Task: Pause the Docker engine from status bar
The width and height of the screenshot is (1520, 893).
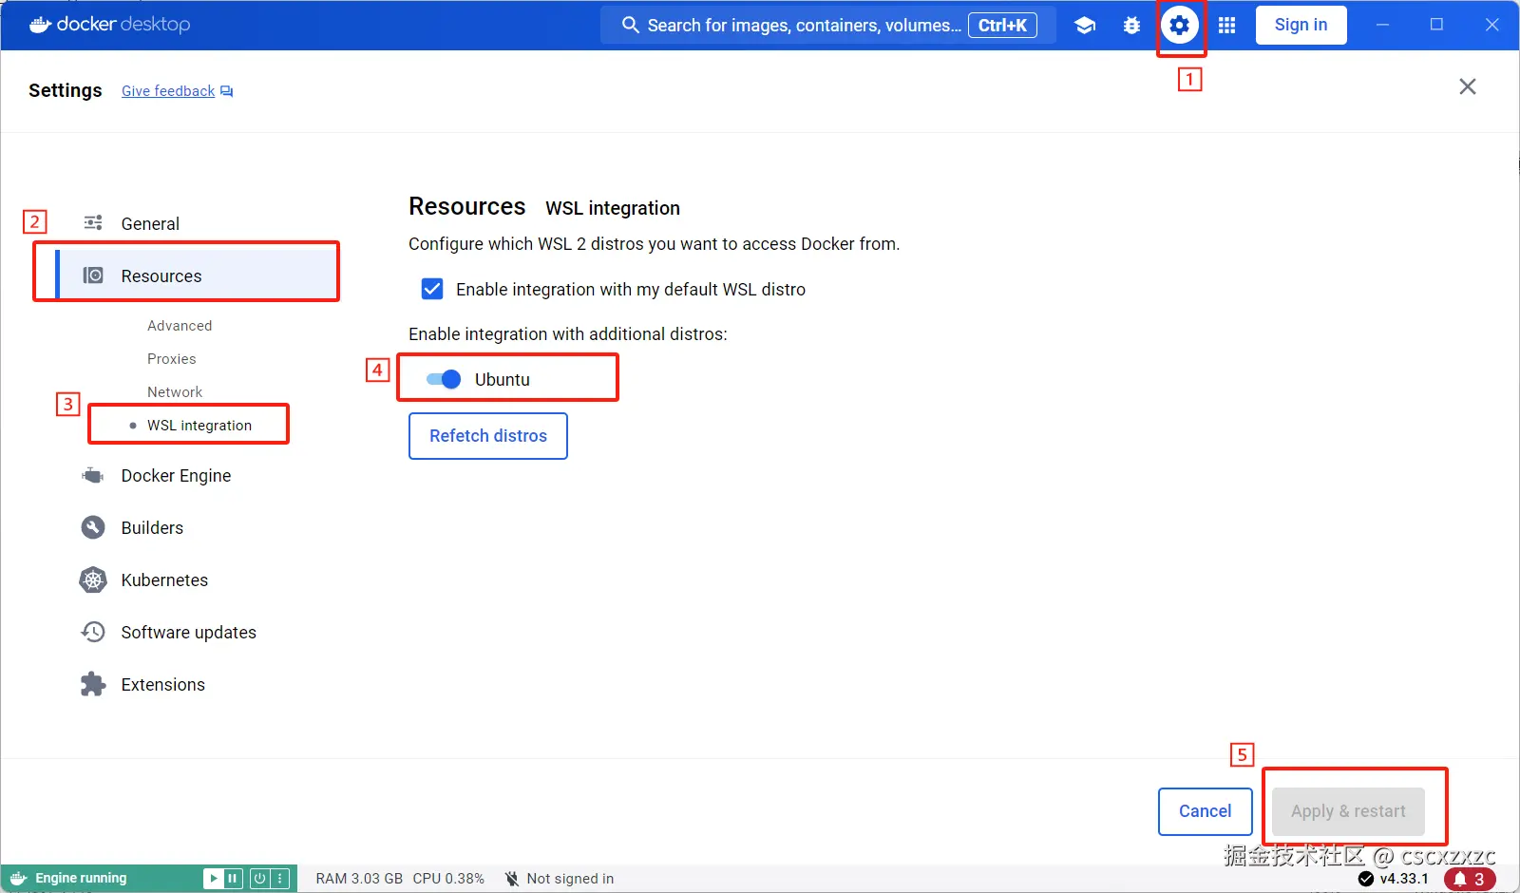Action: pyautogui.click(x=233, y=879)
